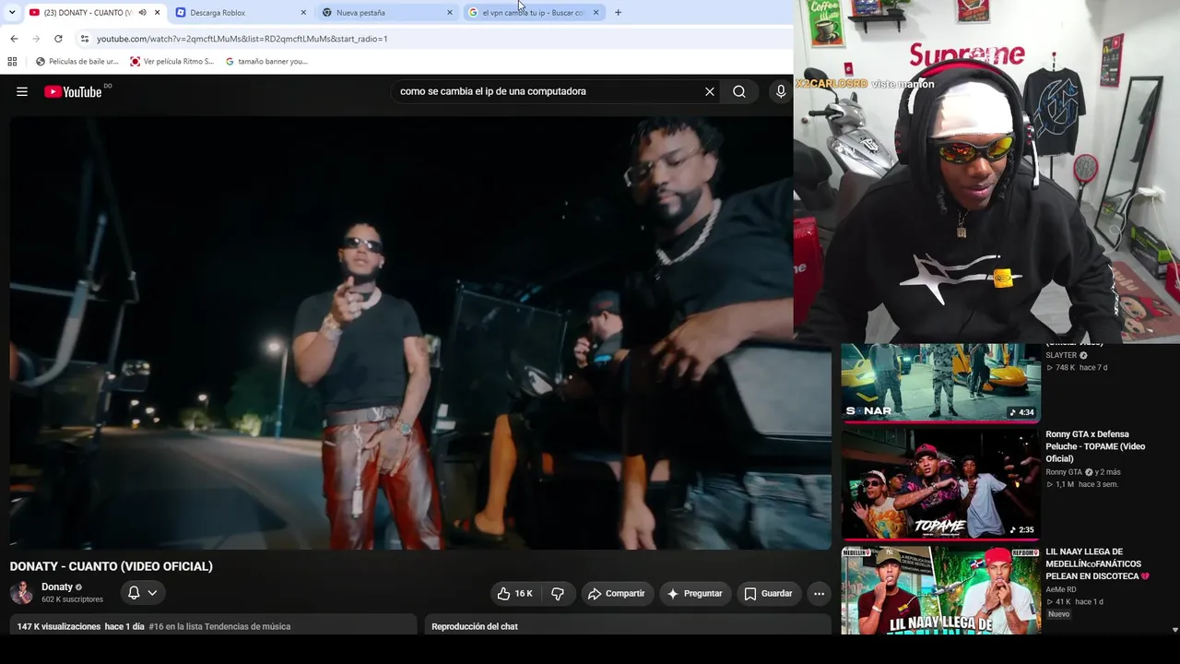Image resolution: width=1180 pixels, height=664 pixels.
Task: Open 'Ronny GTA x Defensa Peluche - TOPAME' title
Action: click(x=1095, y=446)
